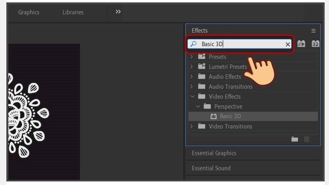Toggle Accelerated Effects filter icon

301,44
